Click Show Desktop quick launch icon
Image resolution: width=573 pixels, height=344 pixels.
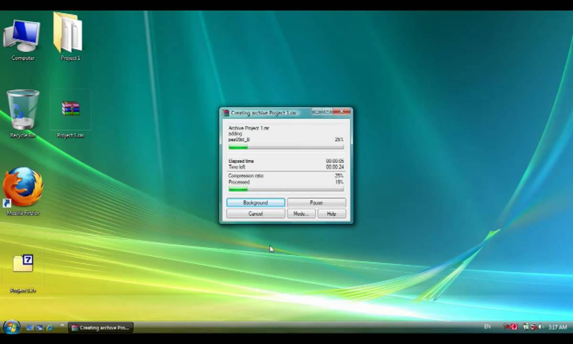[x=30, y=328]
